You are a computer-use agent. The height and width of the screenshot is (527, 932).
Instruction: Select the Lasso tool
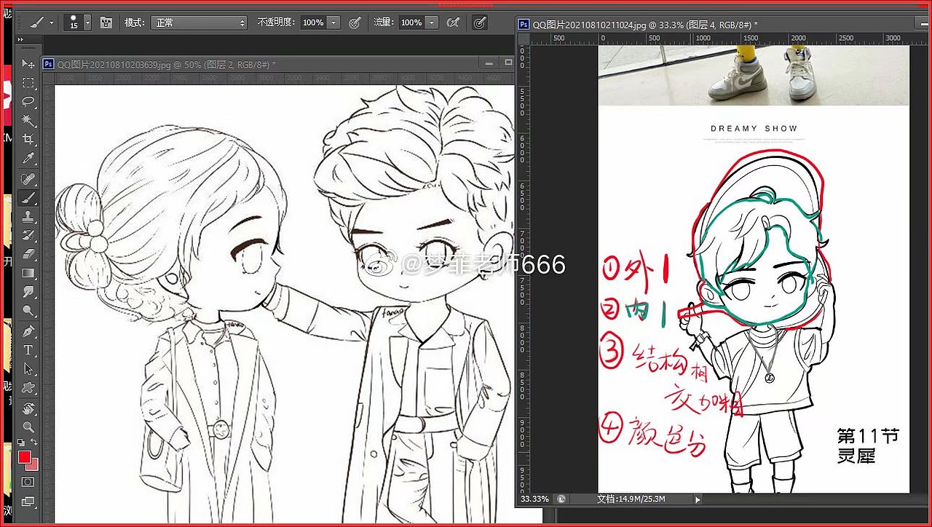28,102
